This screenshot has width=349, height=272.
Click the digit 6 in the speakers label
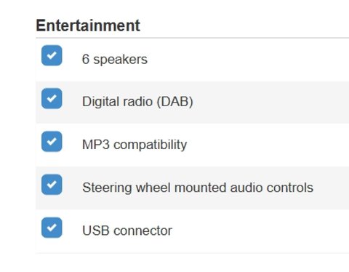(86, 59)
